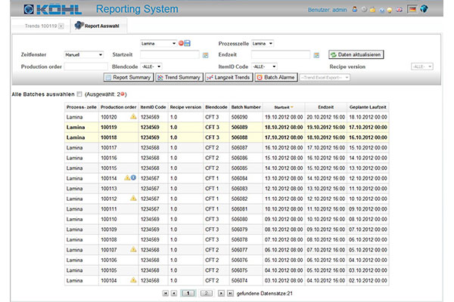Go to next page arrow
The width and height of the screenshot is (454, 302).
pyautogui.click(x=221, y=291)
